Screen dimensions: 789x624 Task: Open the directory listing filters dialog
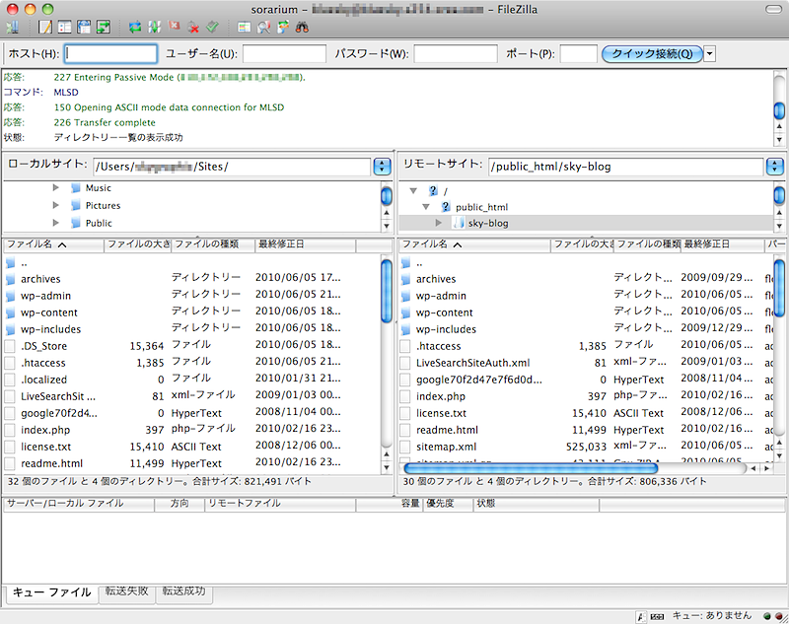[x=244, y=28]
